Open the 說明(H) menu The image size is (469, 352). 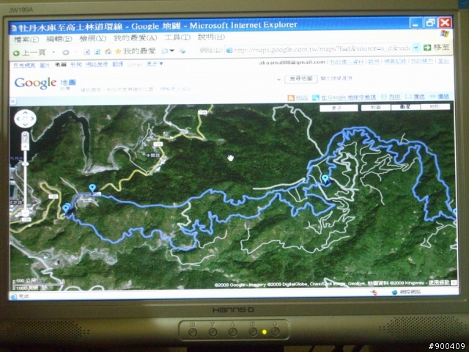click(211, 37)
